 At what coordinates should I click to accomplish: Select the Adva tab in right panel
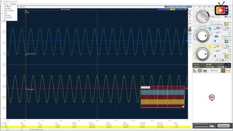210,7
